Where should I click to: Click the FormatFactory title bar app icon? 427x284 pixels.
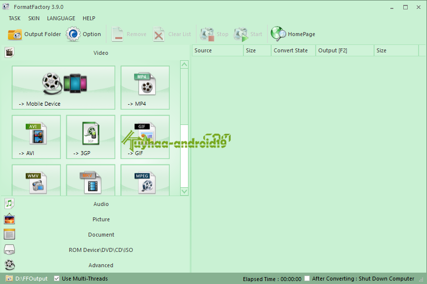pyautogui.click(x=6, y=6)
